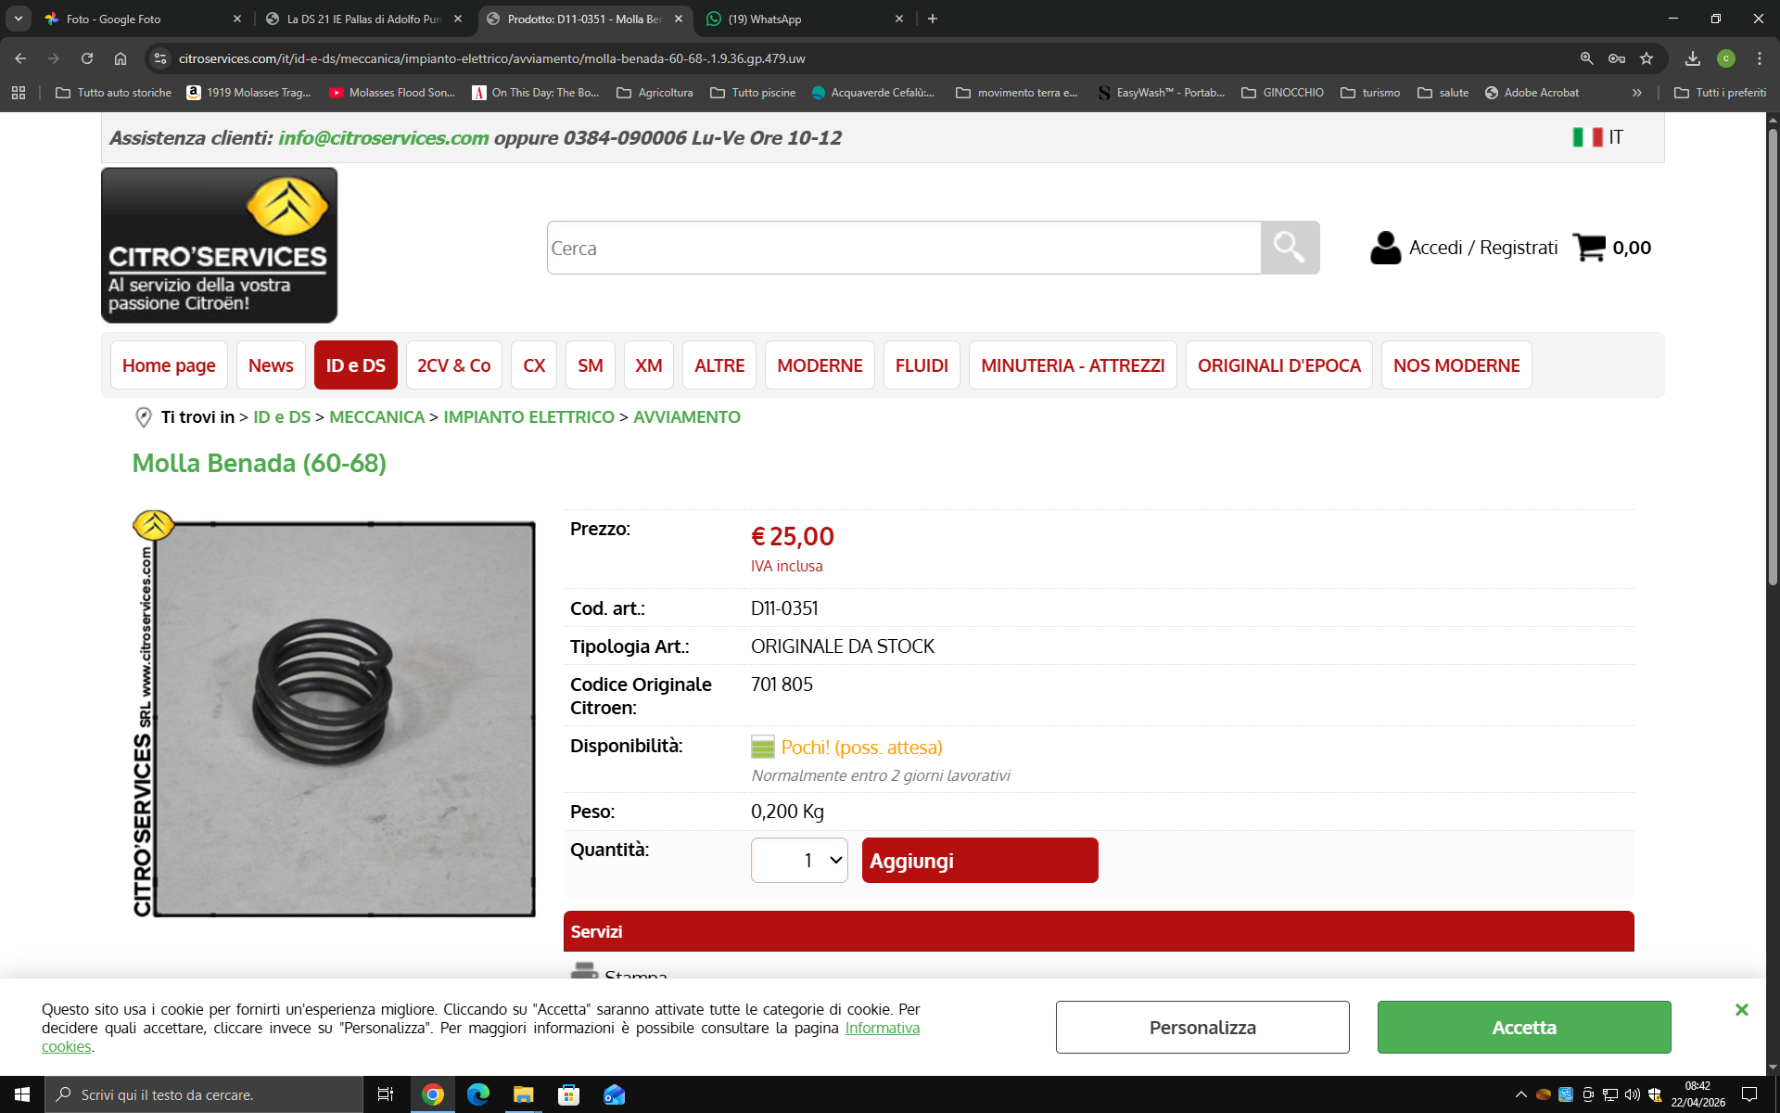Viewport: 1780px width, 1113px height.
Task: Click the Molla Benada product image
Action: pos(334,713)
